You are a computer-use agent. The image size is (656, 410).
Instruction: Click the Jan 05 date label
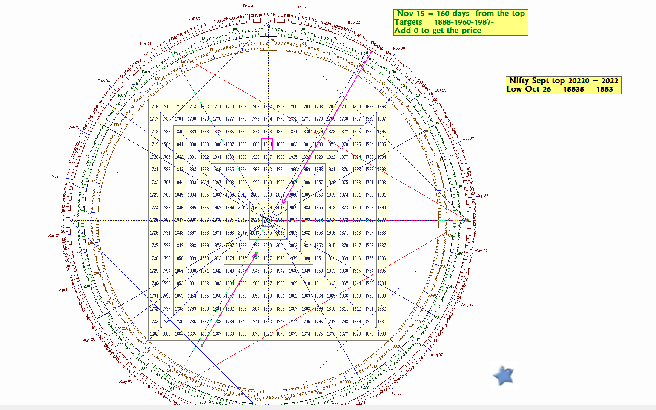[195, 18]
